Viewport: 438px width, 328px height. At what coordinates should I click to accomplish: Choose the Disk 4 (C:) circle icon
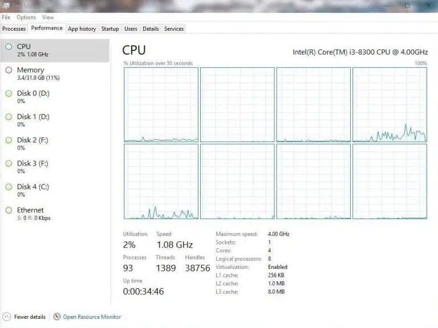click(x=9, y=187)
